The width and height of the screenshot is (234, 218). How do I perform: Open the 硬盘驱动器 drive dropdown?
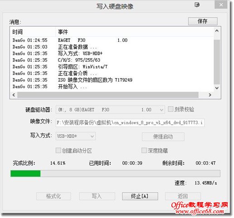[110, 109]
